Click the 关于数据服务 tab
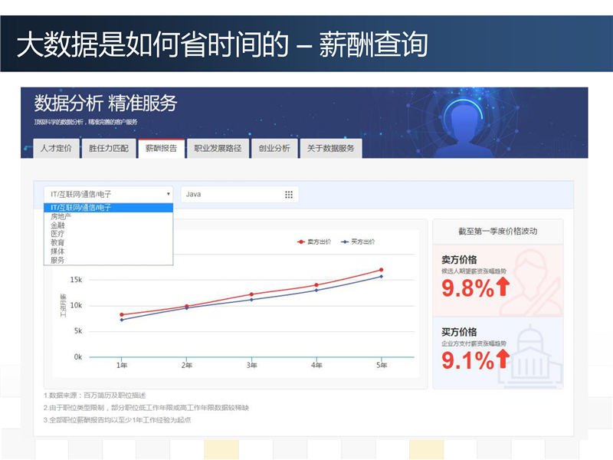The width and height of the screenshot is (613, 460). 330,149
